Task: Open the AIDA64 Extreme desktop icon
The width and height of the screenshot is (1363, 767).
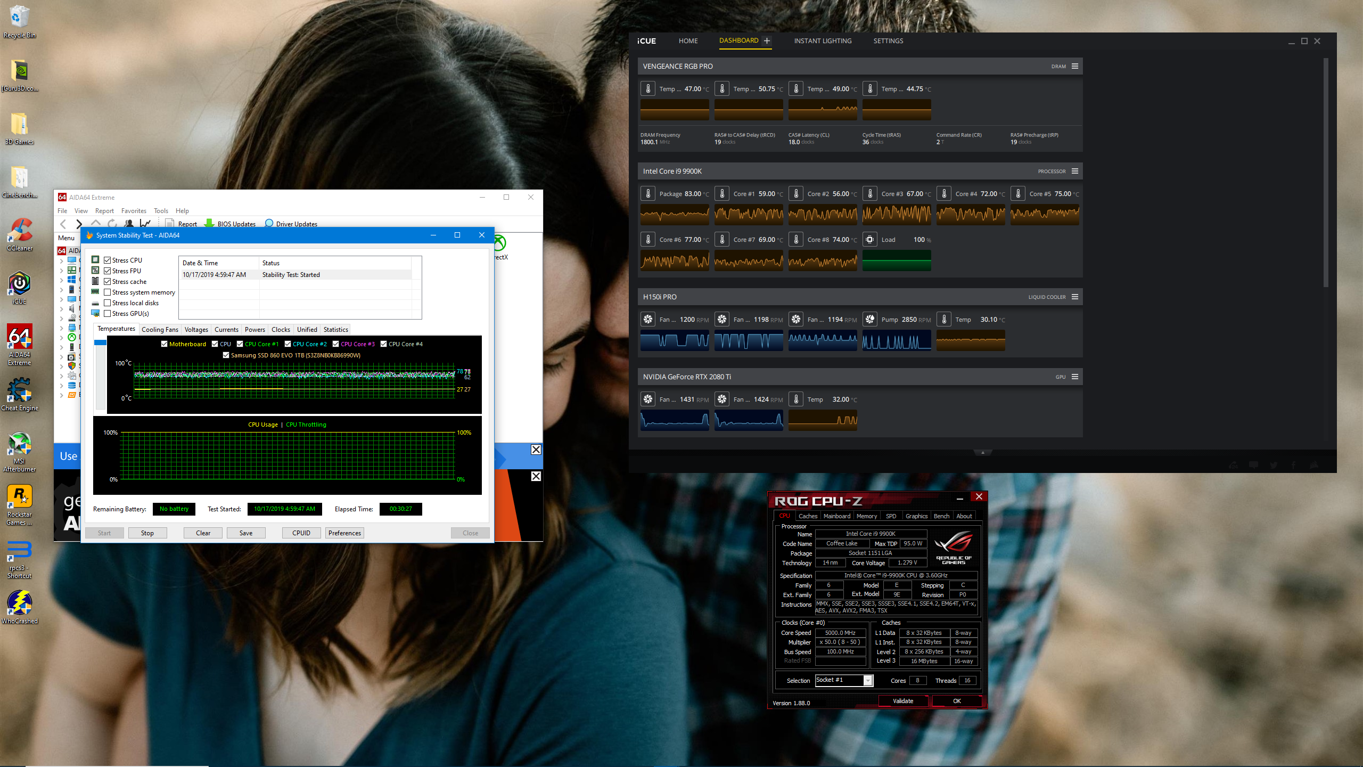Action: (x=19, y=345)
